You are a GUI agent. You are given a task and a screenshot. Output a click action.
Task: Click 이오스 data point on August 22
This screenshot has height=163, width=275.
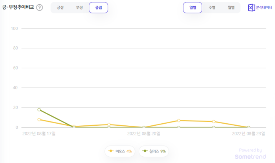214,121
